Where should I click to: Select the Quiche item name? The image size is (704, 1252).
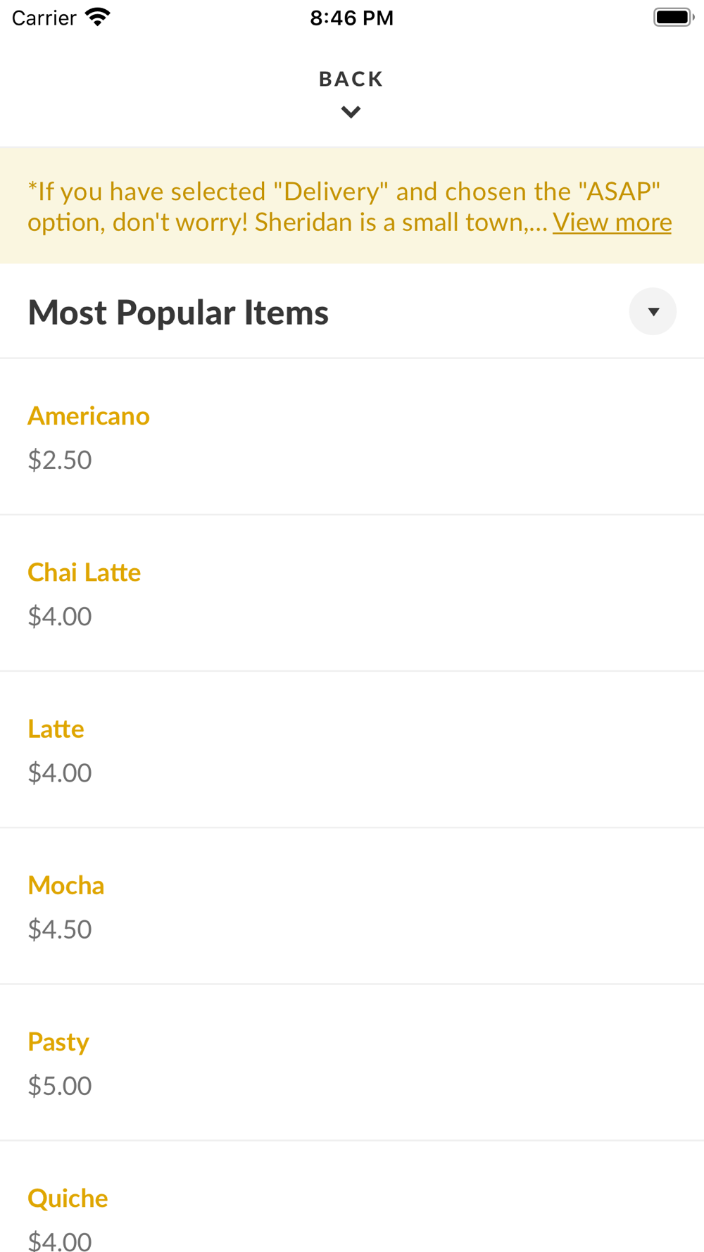(68, 1198)
